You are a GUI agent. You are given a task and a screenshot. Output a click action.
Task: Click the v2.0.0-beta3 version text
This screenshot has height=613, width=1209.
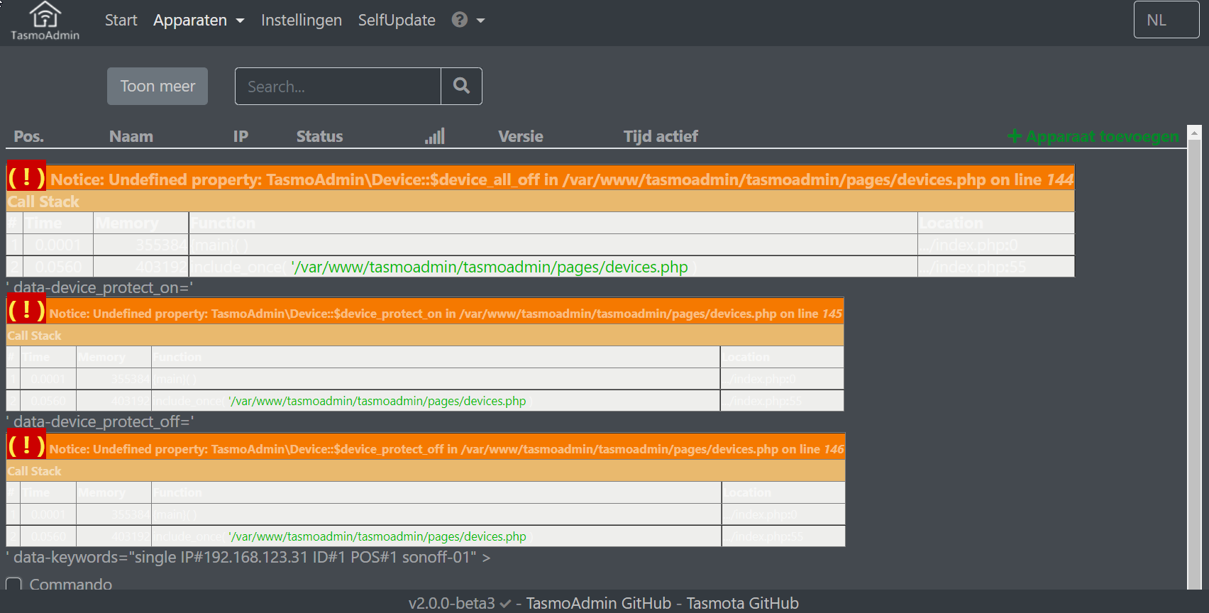click(451, 603)
